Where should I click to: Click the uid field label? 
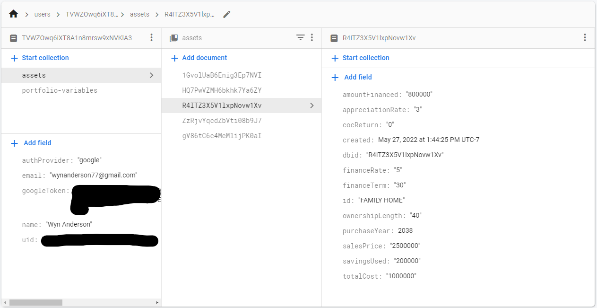[30, 240]
